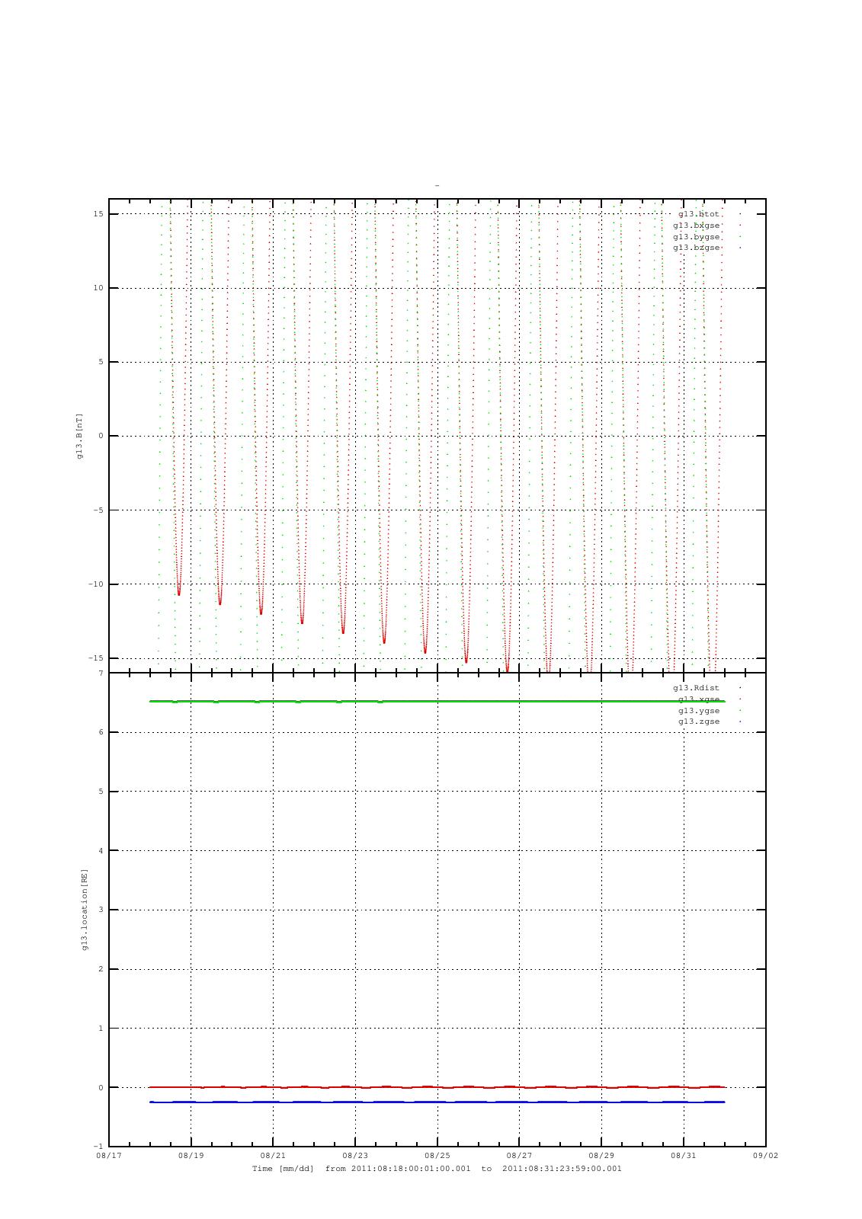Select the 4 tick on the location axis
This screenshot has height=1219, width=862.
tap(101, 851)
